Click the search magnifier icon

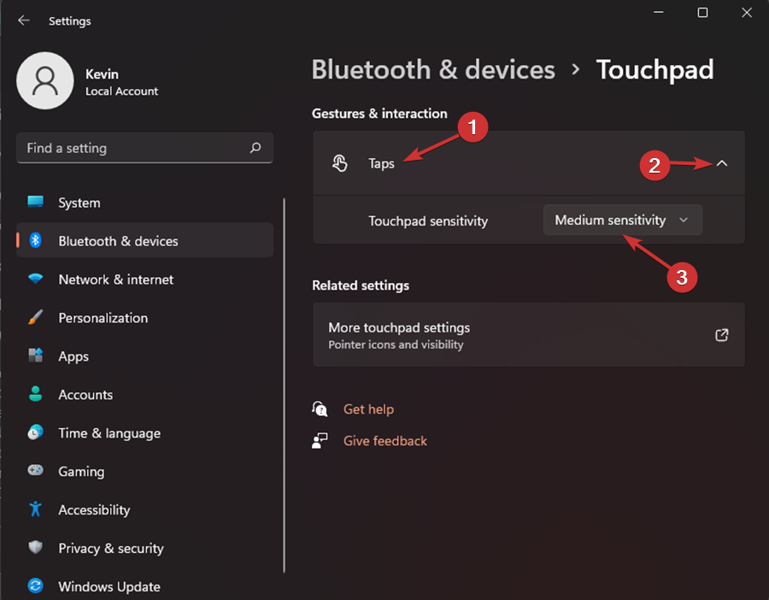[255, 148]
